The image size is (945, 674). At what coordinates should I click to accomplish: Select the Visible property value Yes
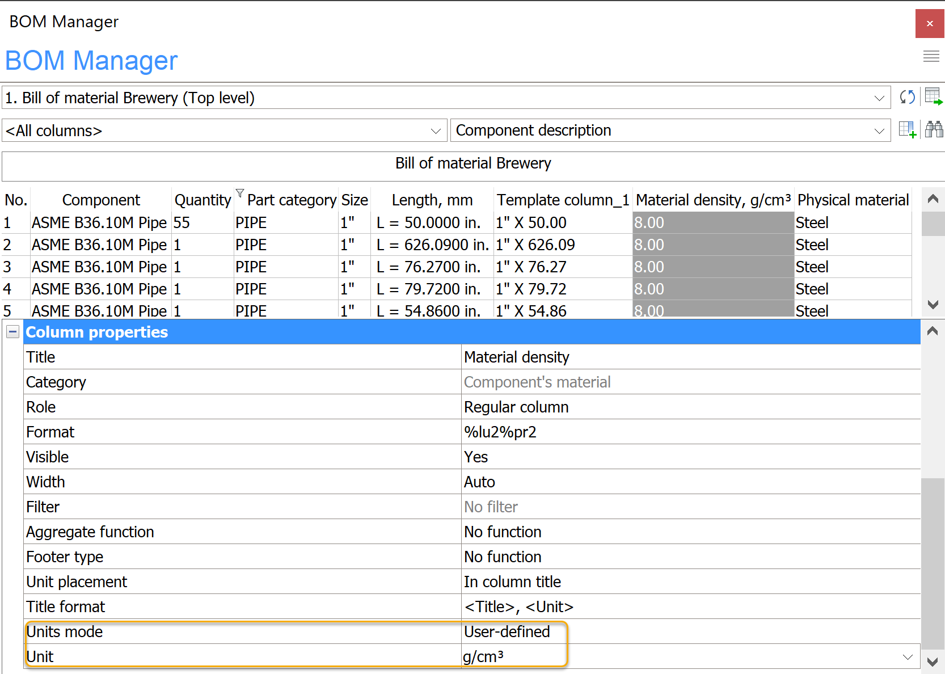point(690,457)
